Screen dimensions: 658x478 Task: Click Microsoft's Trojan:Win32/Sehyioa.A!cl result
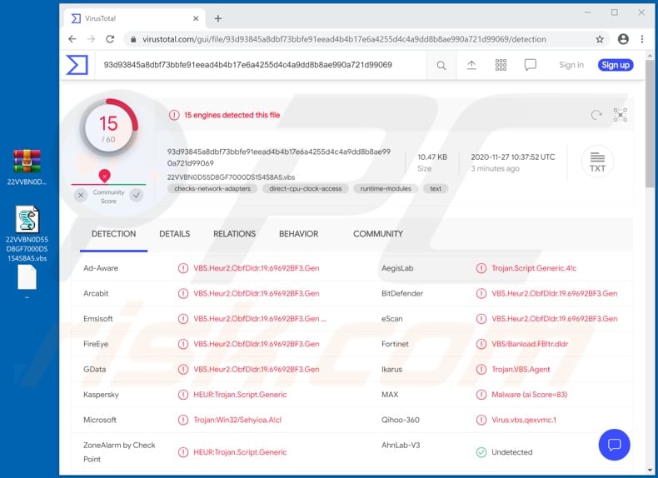coord(237,420)
